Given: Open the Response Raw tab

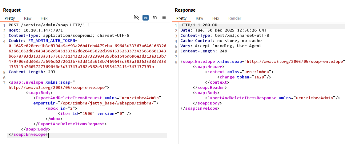Looking at the screenshot, I should (199, 18).
